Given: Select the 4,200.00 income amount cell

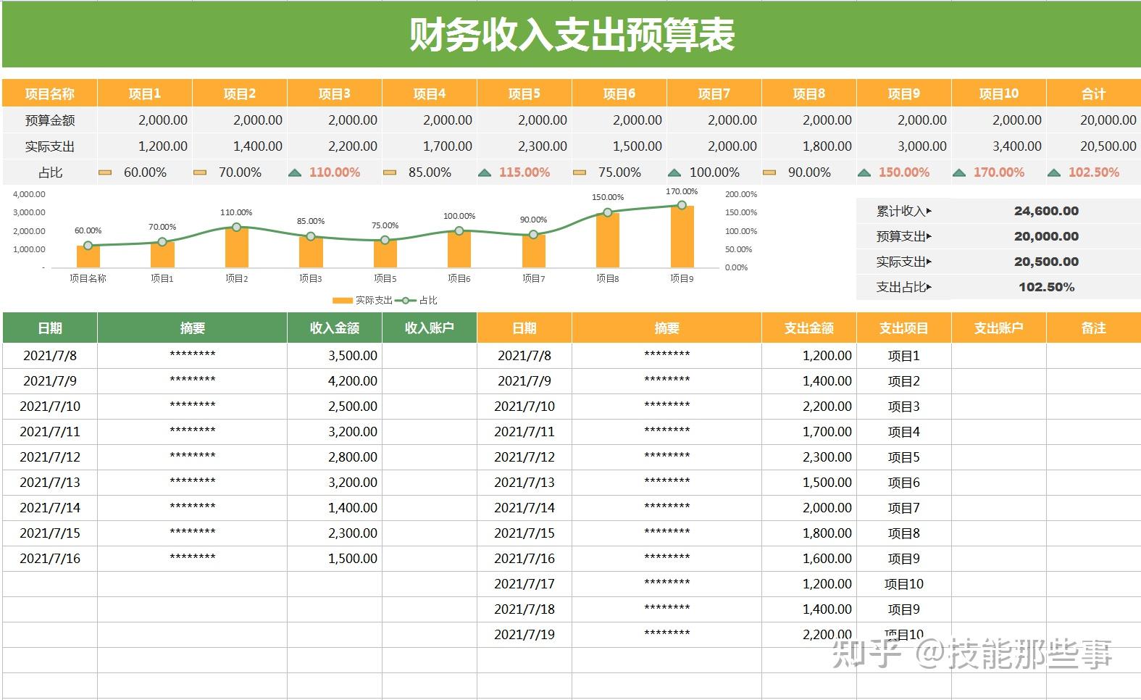Looking at the screenshot, I should [x=335, y=381].
